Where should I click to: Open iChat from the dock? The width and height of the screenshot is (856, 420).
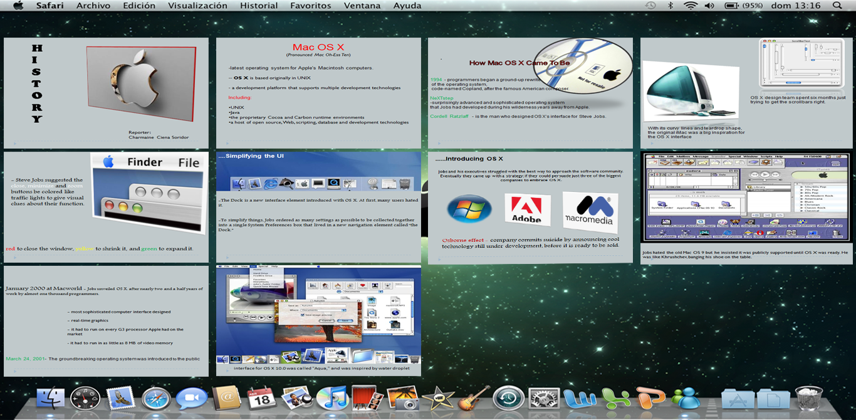[x=192, y=398]
